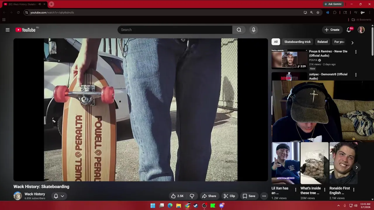
Task: Go to the YouTube home logo
Action: click(x=25, y=30)
